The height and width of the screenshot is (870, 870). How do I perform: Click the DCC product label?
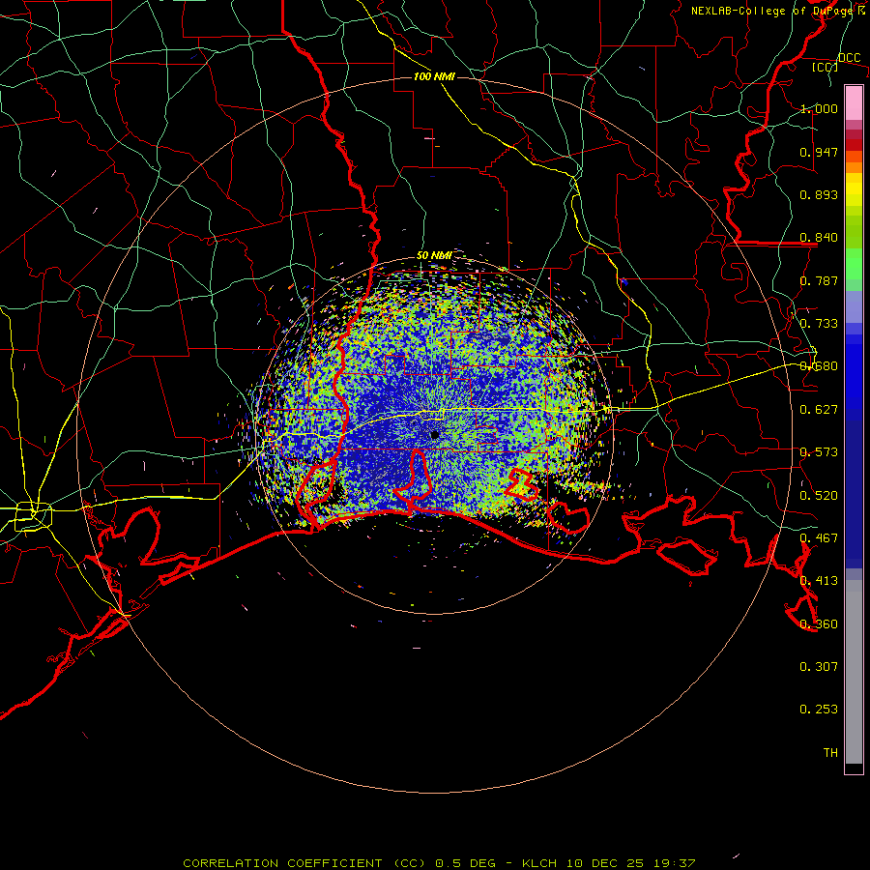(x=850, y=57)
